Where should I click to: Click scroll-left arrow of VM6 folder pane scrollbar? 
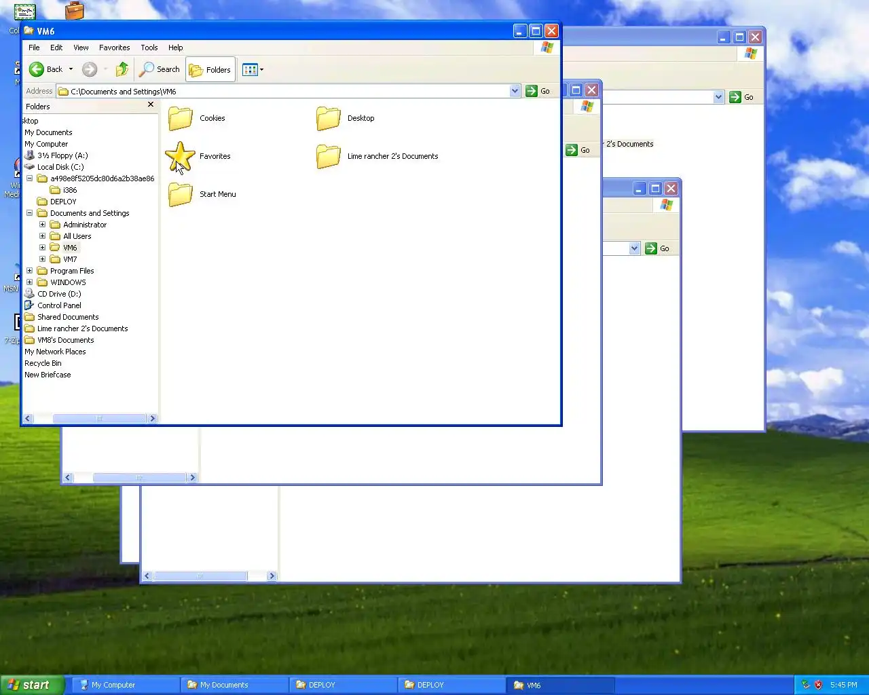click(x=28, y=419)
